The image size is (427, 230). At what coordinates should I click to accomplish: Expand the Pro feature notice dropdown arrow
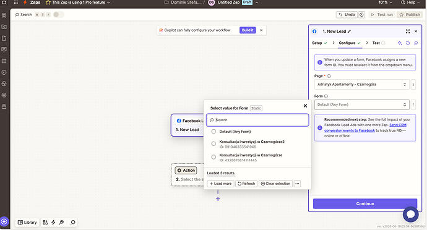point(109,2)
